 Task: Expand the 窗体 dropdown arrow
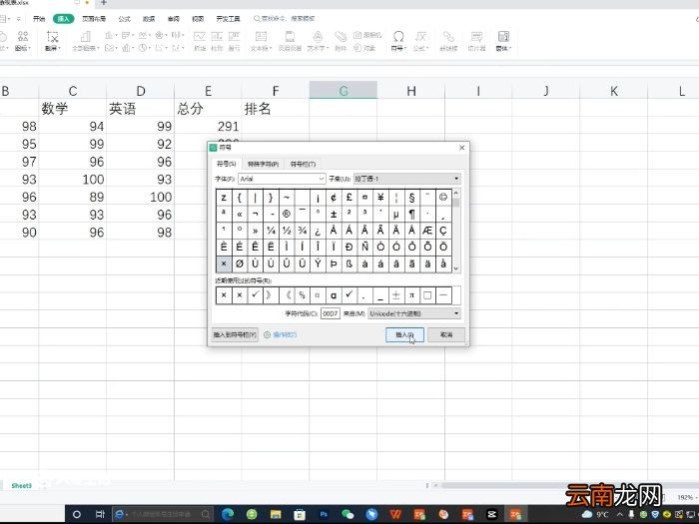[510, 48]
